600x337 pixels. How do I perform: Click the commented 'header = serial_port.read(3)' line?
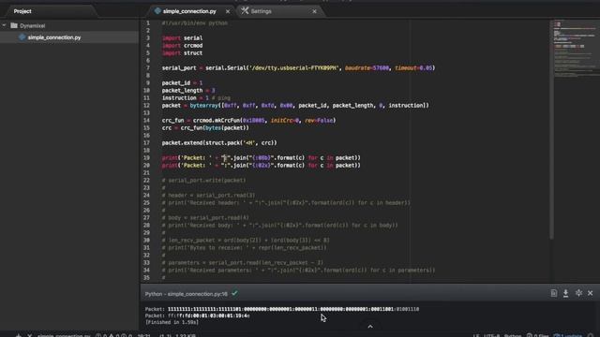(208, 196)
